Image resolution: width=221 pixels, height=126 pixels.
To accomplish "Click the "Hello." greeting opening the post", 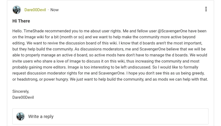I will pyautogui.click(x=18, y=31).
